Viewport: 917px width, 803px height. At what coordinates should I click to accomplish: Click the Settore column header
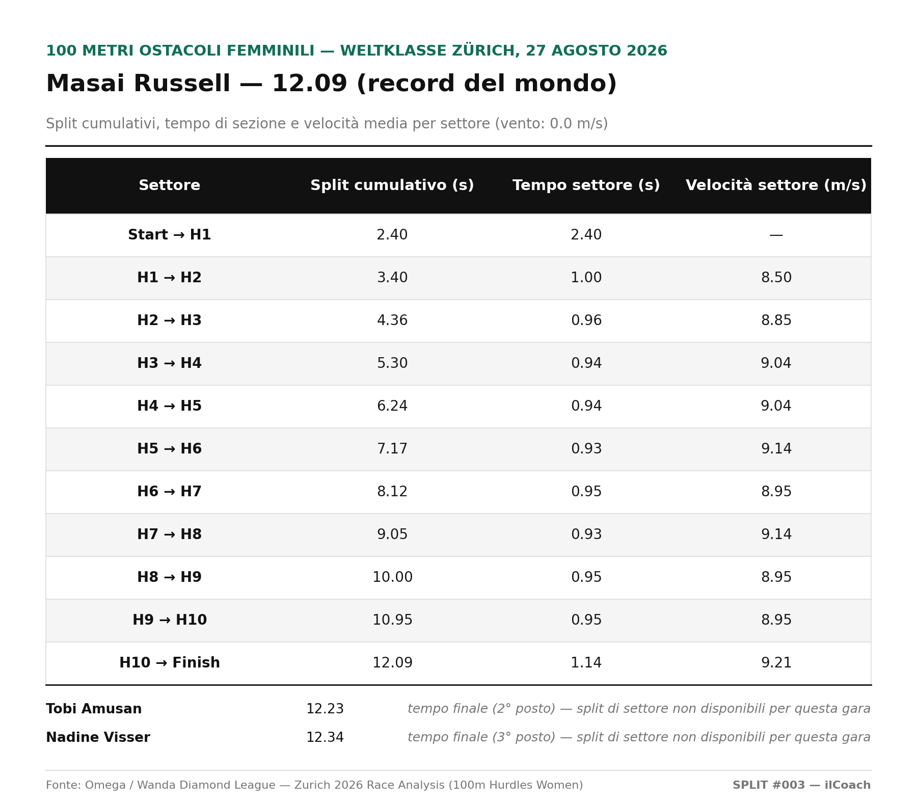coord(170,185)
